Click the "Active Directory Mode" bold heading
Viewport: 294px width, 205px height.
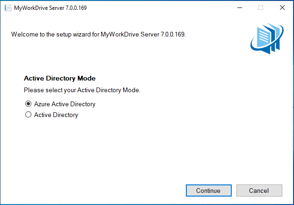(x=59, y=79)
